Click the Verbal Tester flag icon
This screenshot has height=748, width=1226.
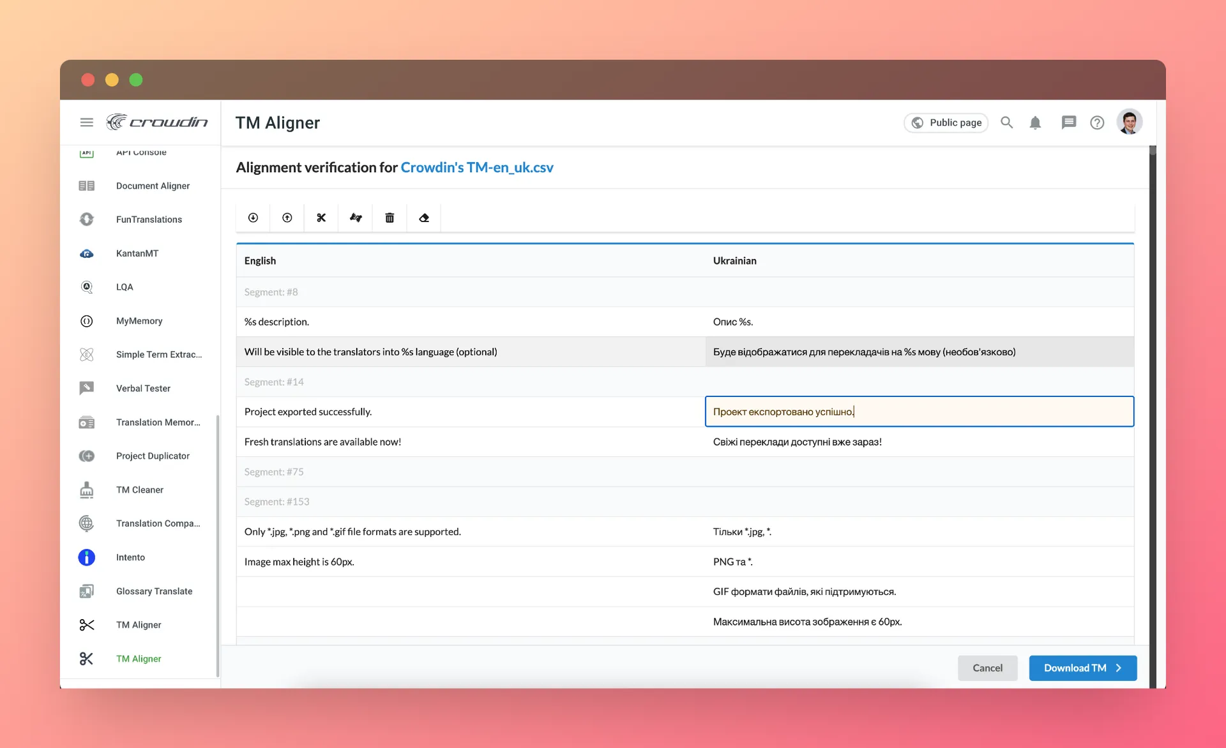pyautogui.click(x=87, y=388)
